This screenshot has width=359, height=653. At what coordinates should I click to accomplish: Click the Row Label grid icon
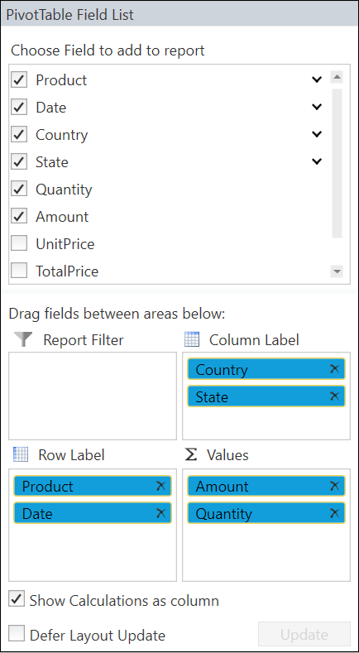21,454
